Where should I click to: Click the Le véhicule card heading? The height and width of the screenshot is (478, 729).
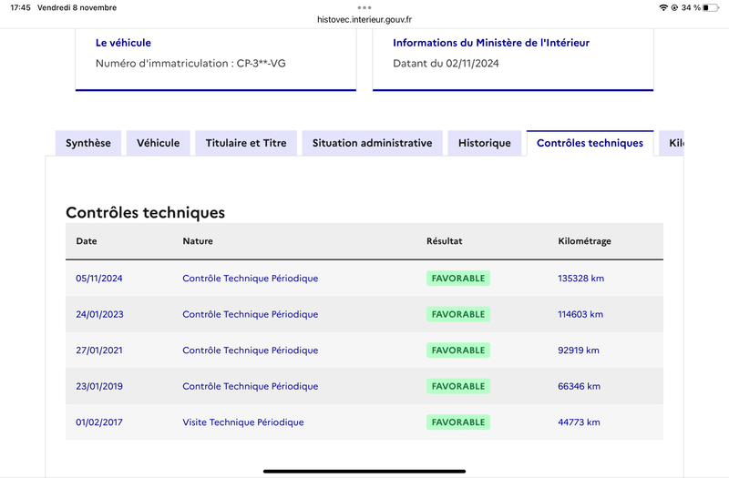click(123, 43)
